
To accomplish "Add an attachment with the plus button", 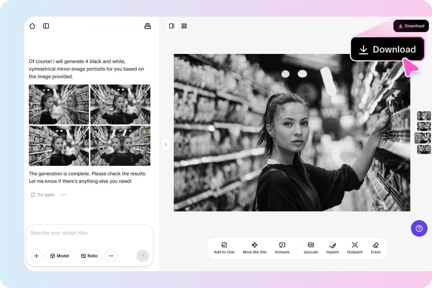I will pos(36,256).
